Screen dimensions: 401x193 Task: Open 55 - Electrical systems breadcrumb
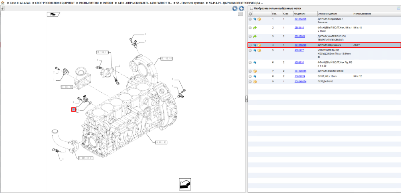point(190,3)
